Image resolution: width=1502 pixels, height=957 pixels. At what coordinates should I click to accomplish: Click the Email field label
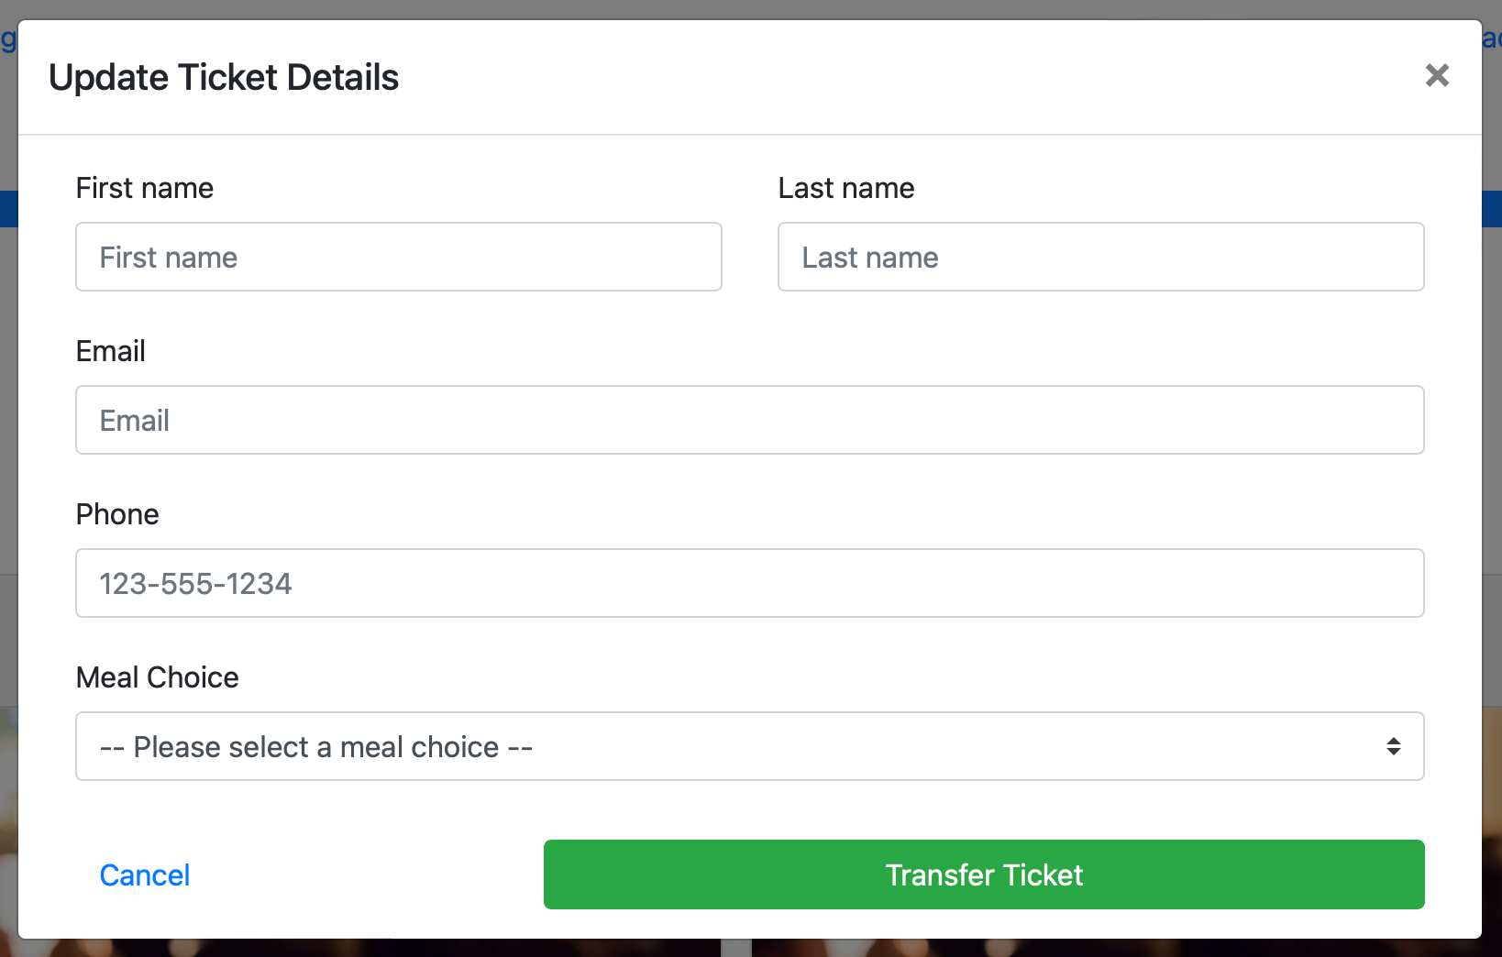coord(111,351)
